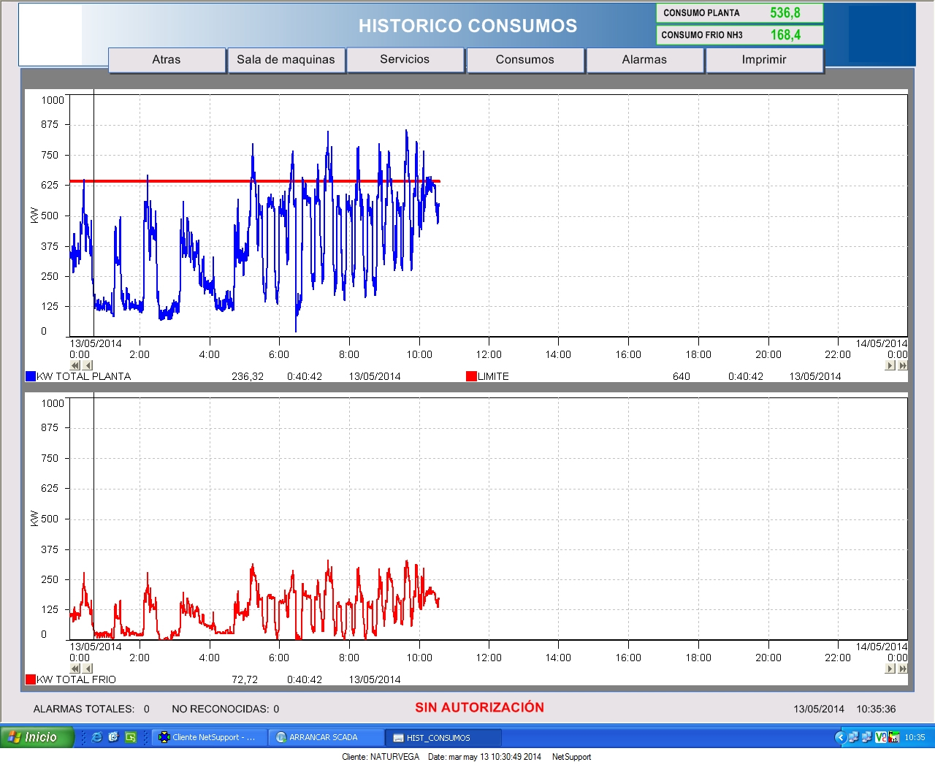Screen dimensions: 935x781
Task: Open the Inicio start menu
Action: click(x=37, y=737)
